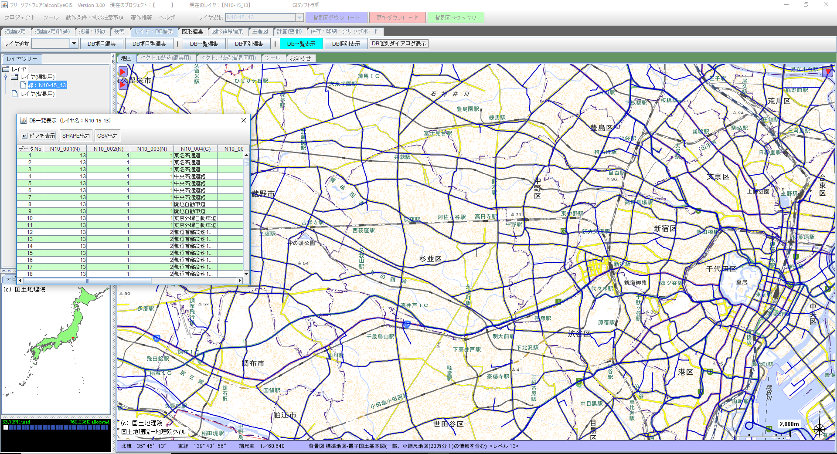Open the レイヤ追加 dropdown arrow
837x454 pixels.
point(74,44)
